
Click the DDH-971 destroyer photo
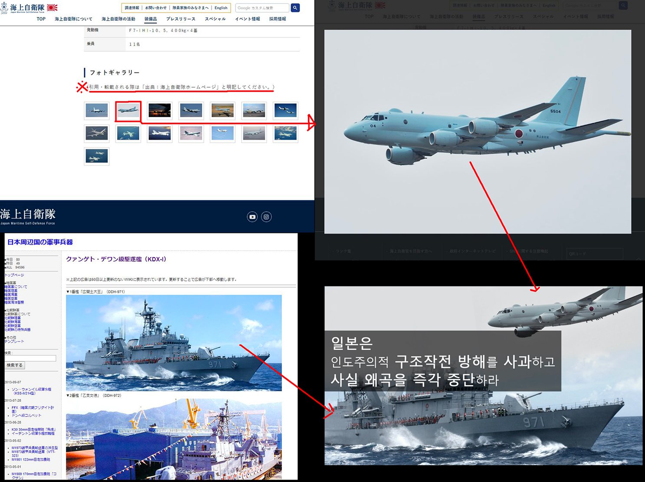[174, 343]
